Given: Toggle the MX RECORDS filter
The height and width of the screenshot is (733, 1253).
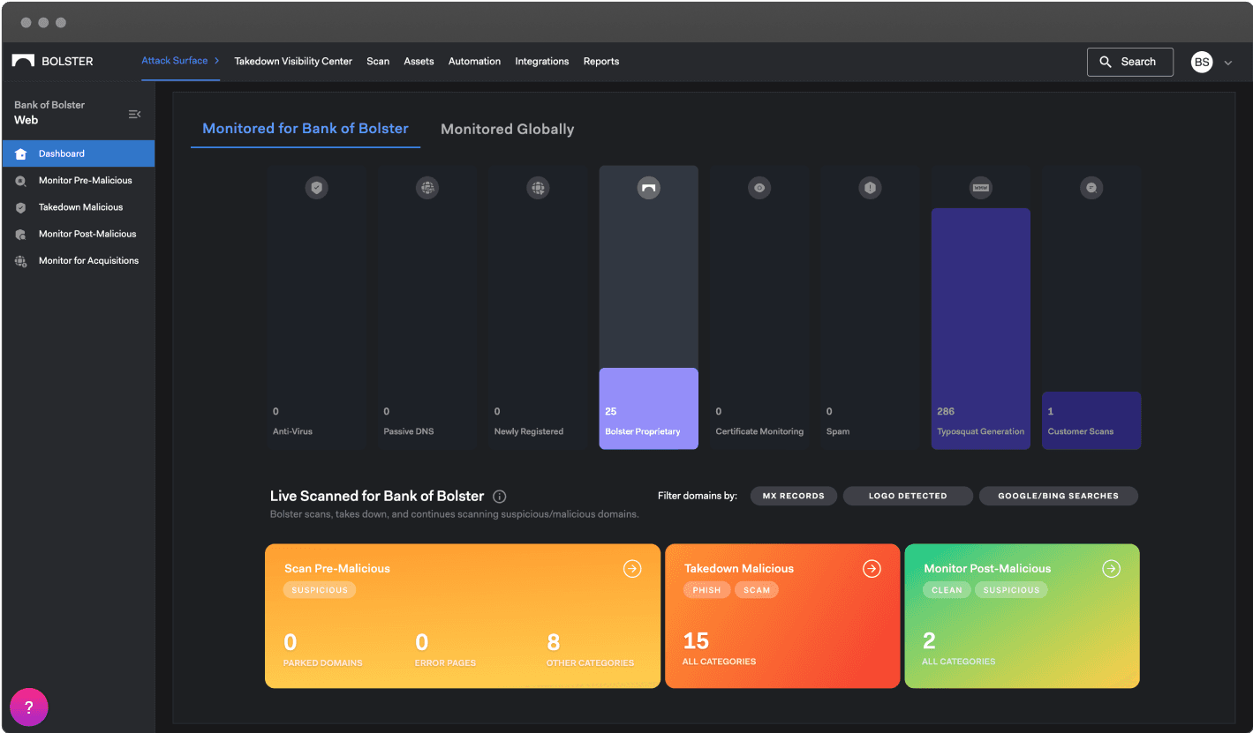Looking at the screenshot, I should click(x=794, y=496).
